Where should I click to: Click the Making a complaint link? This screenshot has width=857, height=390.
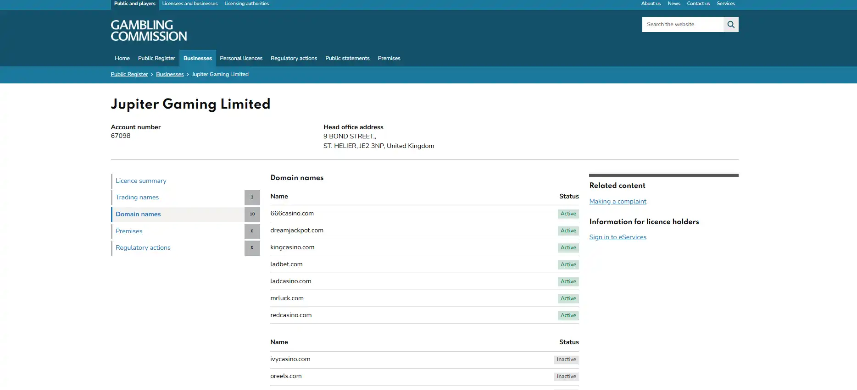click(618, 201)
